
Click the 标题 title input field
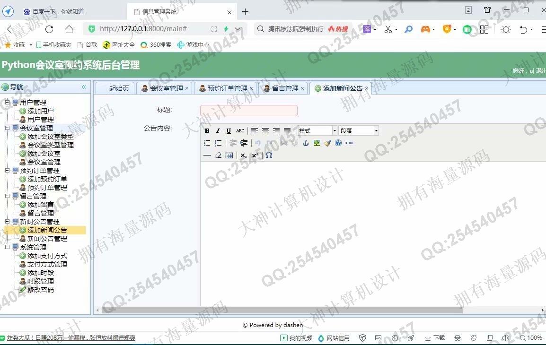point(249,111)
